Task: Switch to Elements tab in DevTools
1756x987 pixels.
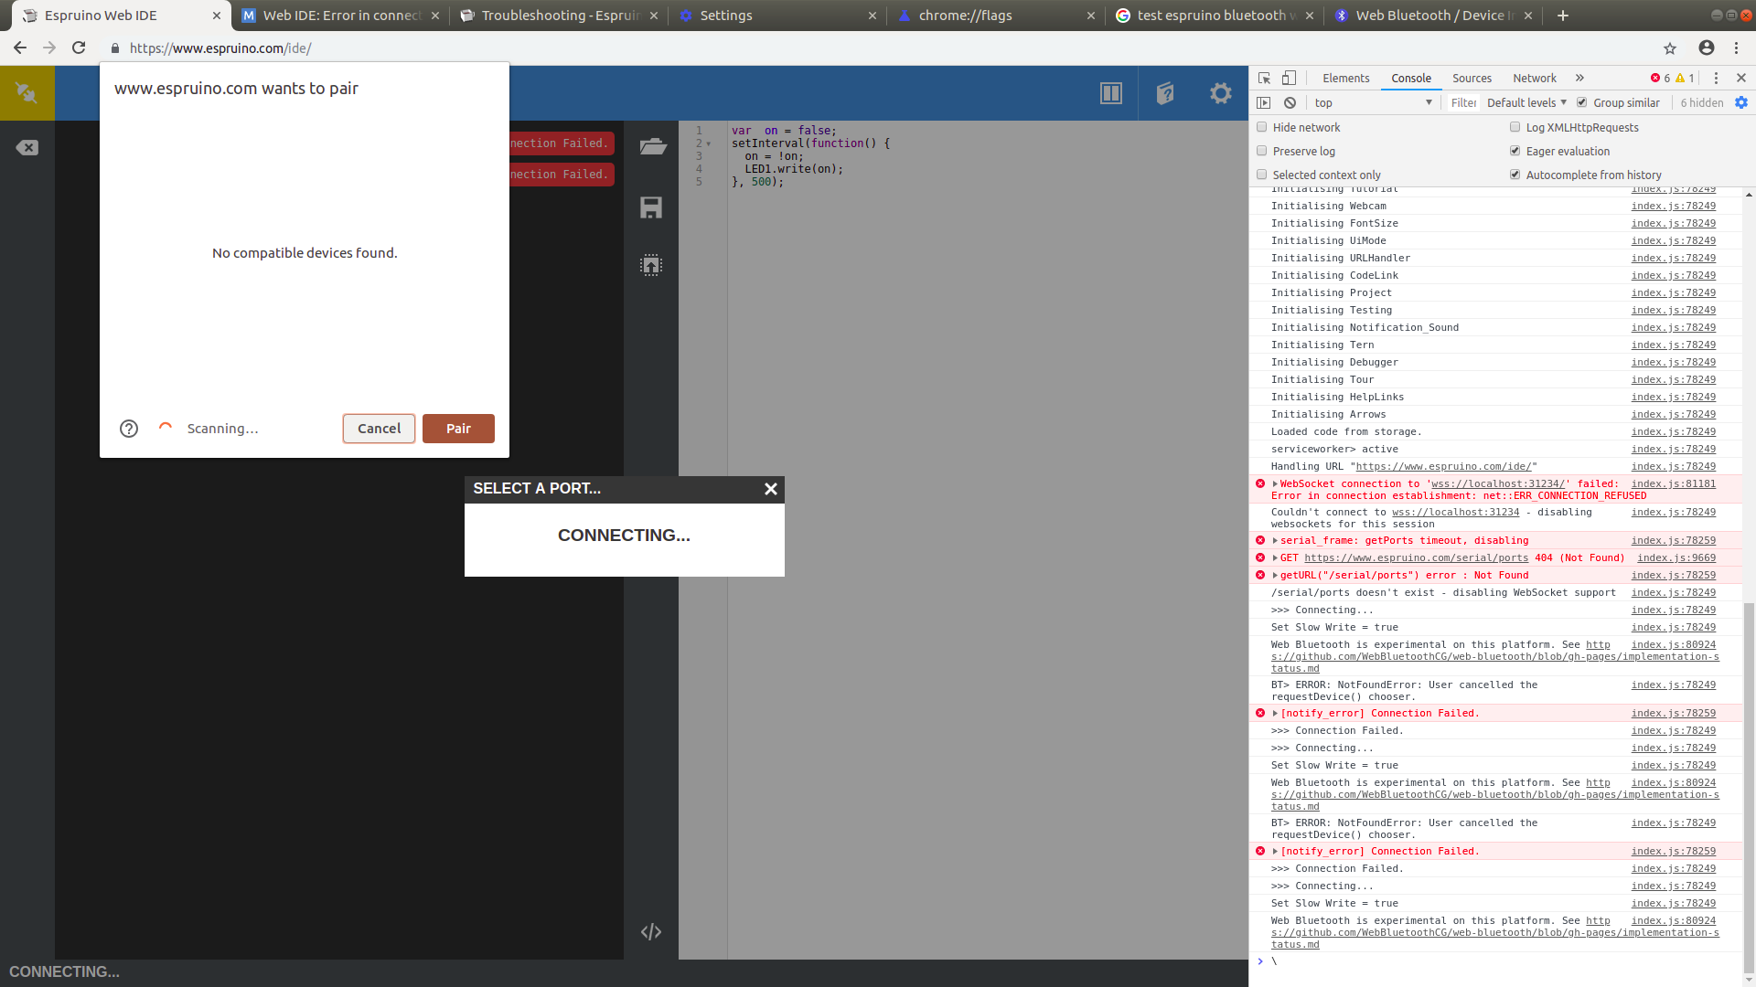Action: [1345, 79]
